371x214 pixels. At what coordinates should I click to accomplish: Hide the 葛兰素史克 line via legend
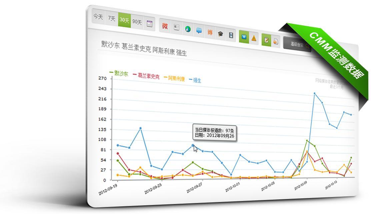tap(146, 76)
